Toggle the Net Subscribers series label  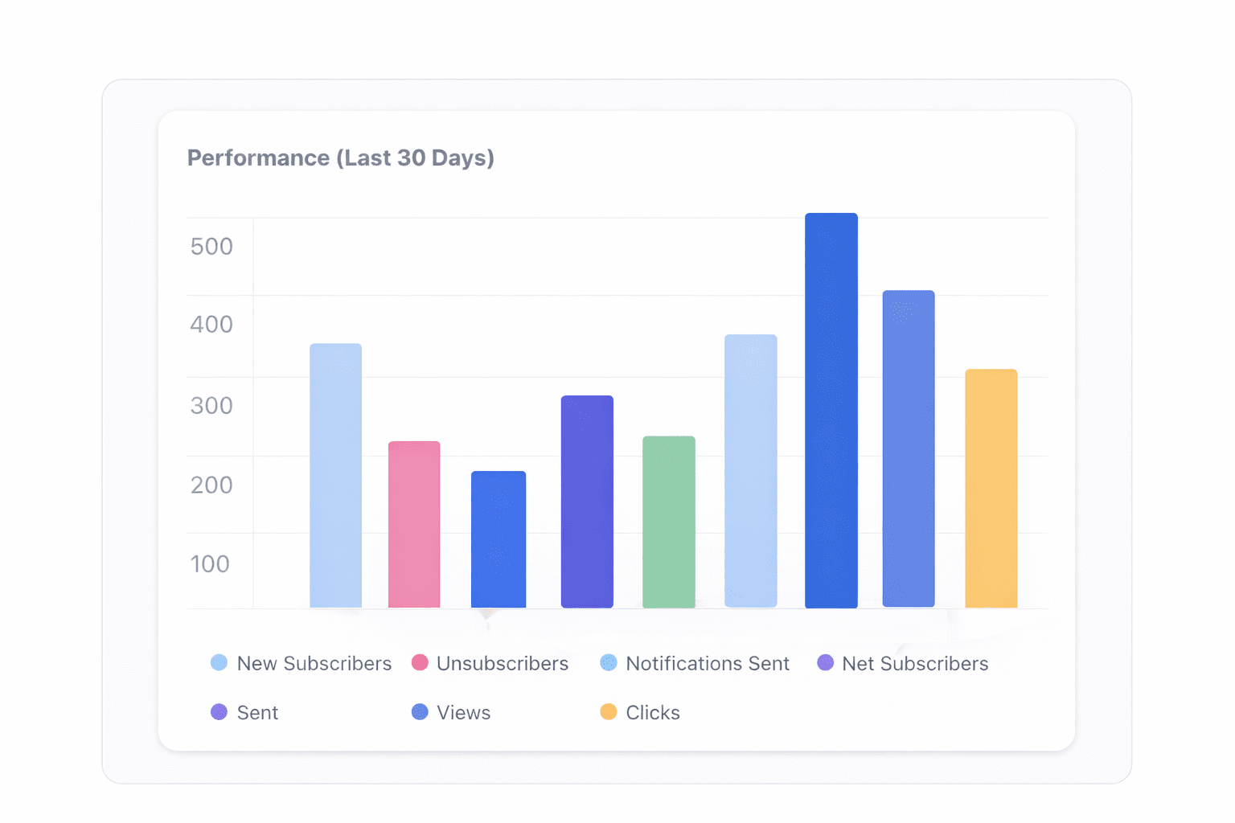click(915, 664)
